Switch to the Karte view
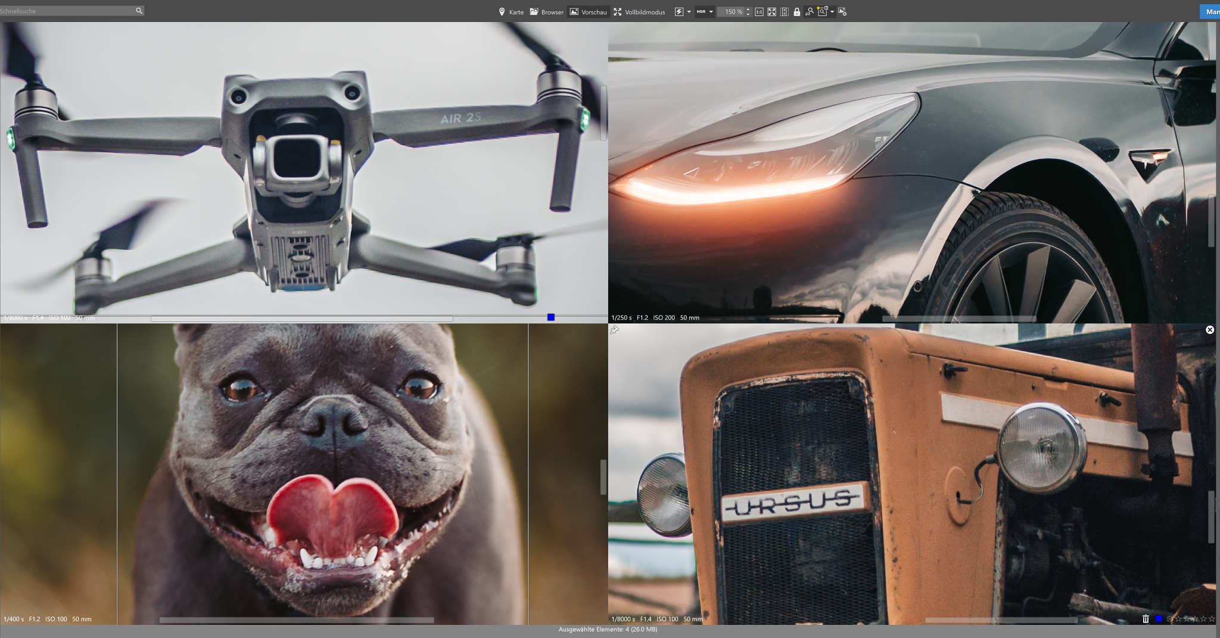The height and width of the screenshot is (638, 1220). (511, 12)
